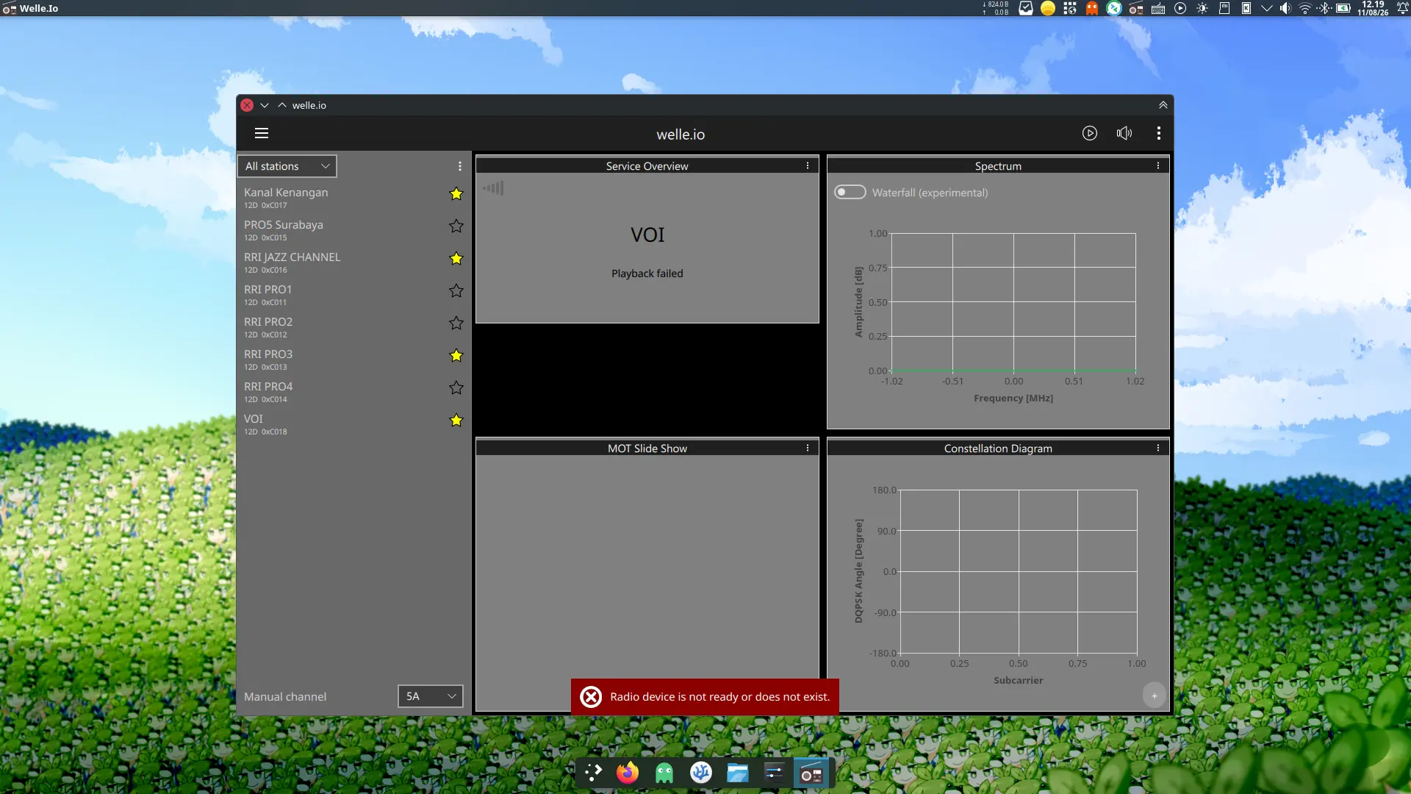
Task: Open the file manager from the dock
Action: click(x=738, y=773)
